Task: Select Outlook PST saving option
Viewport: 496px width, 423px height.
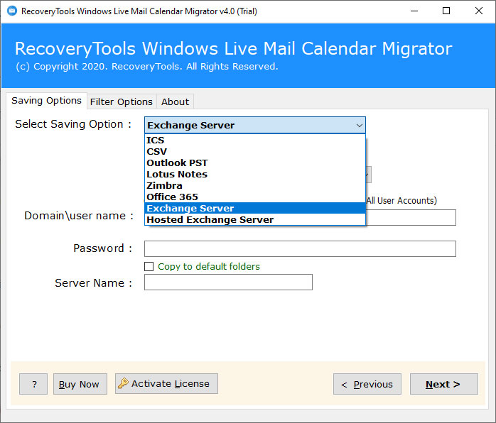Action: [255, 163]
